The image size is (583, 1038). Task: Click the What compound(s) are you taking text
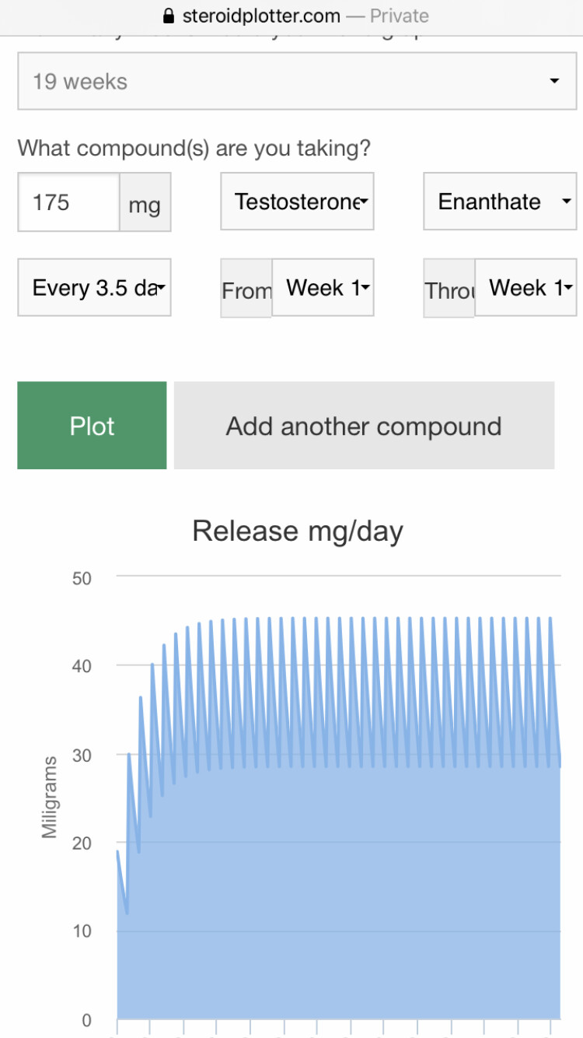click(194, 149)
